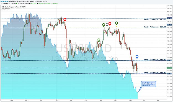Select the 'Resist / Support: 123.50' label
173x102 pixels.
coord(155,27)
